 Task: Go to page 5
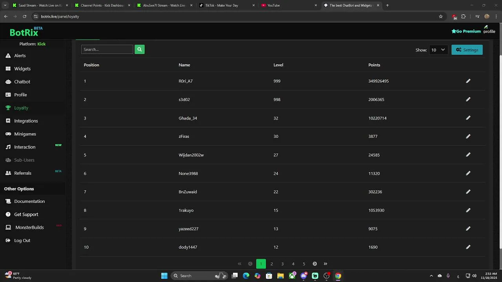coord(304,264)
